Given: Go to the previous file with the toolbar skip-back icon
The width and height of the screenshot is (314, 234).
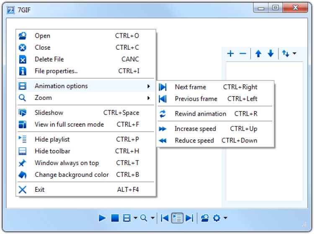Looking at the screenshot, I should pos(165,218).
